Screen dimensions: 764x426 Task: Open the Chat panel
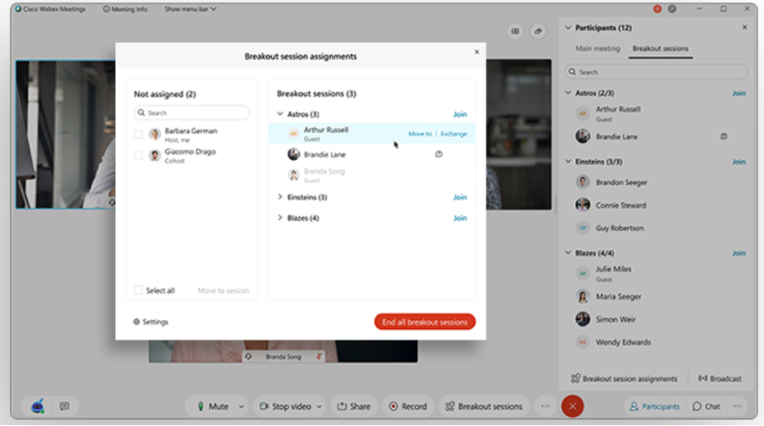coord(706,406)
